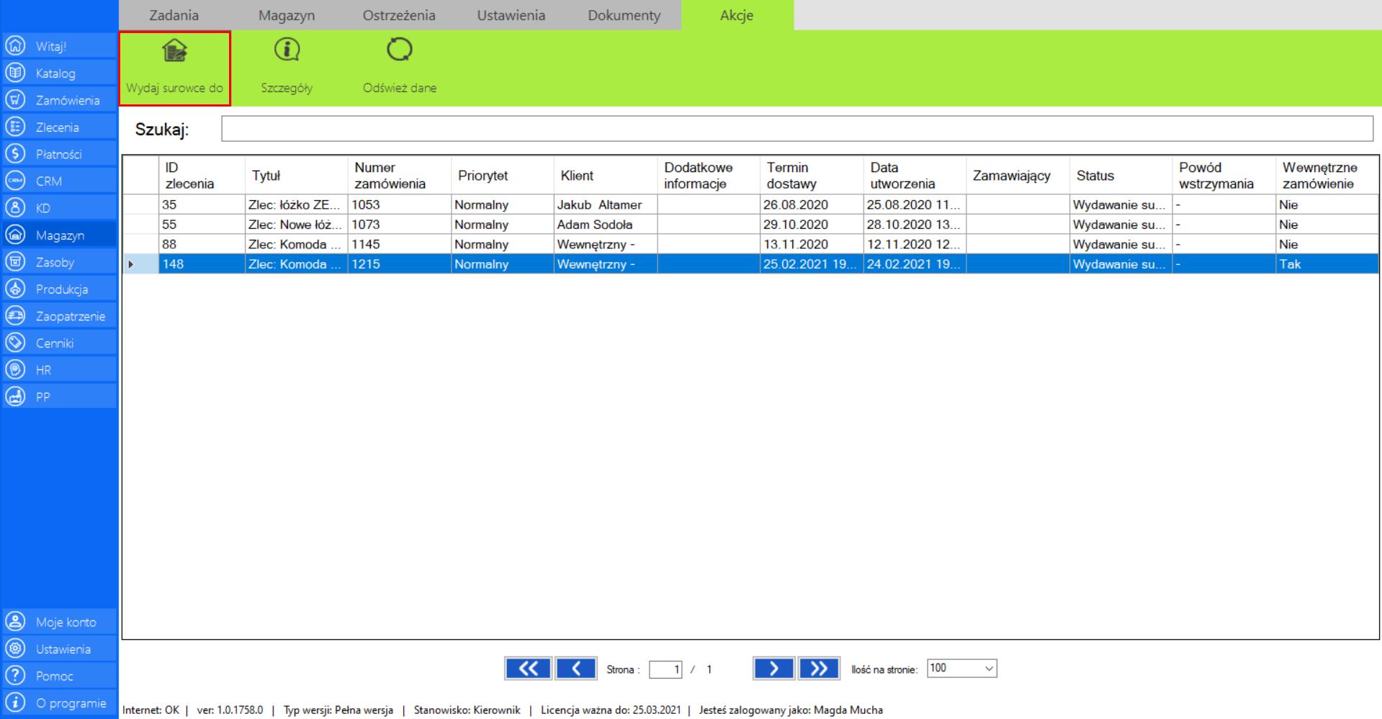The image size is (1382, 719).
Task: Sort by Data utworzenia column header
Action: [915, 176]
